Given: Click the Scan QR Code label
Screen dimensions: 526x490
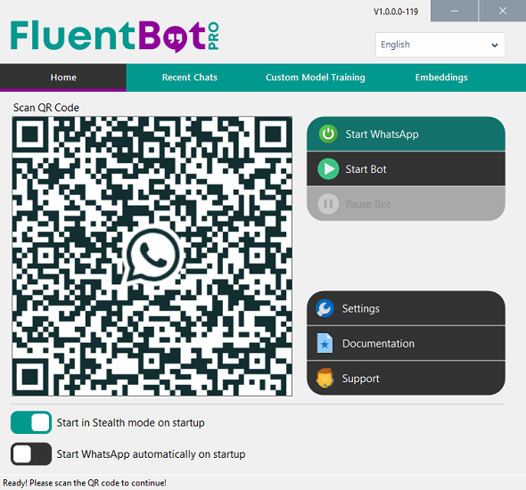Looking at the screenshot, I should coord(46,108).
